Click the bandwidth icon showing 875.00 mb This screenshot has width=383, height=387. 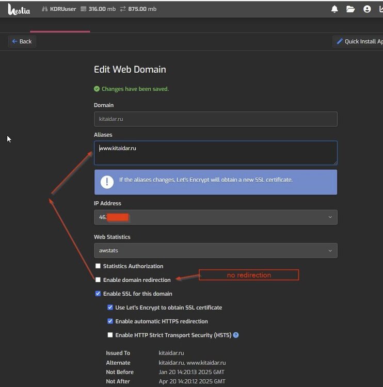click(x=123, y=9)
